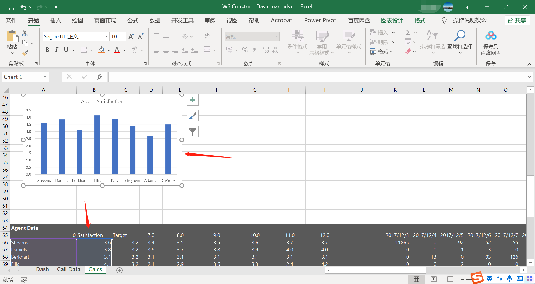
Task: Switch to the Call Data sheet tab
Action: [x=69, y=270]
